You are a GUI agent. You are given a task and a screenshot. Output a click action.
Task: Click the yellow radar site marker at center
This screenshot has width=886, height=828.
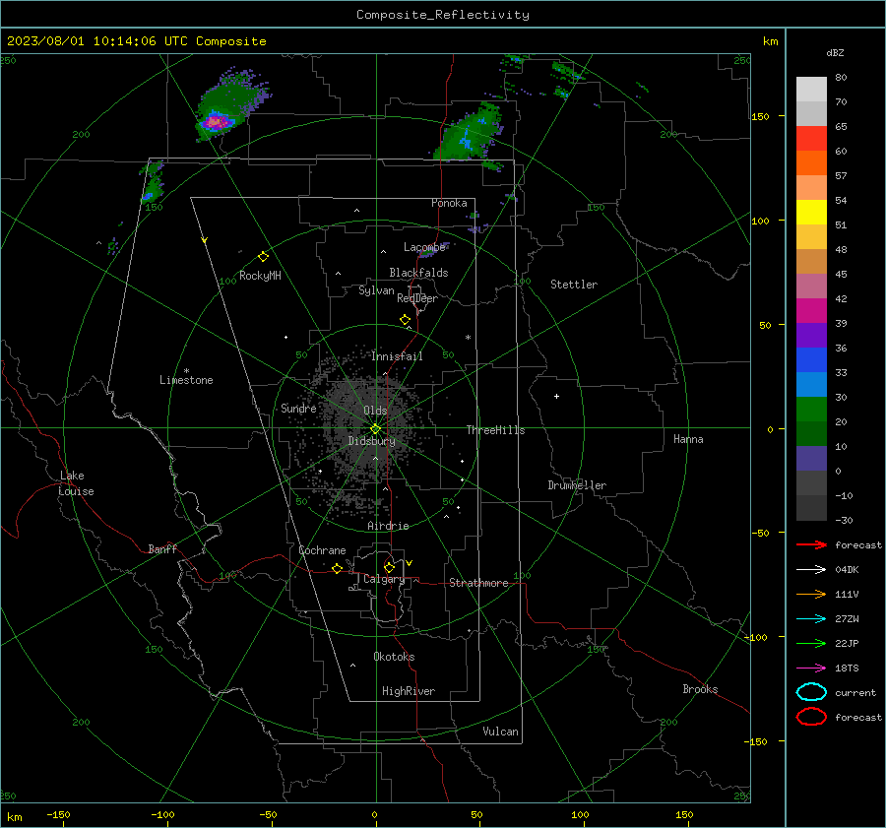[375, 428]
